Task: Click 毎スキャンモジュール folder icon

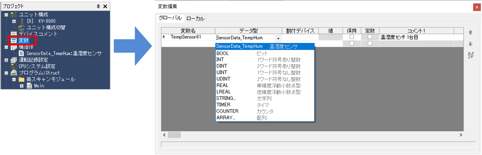Action: (22, 79)
